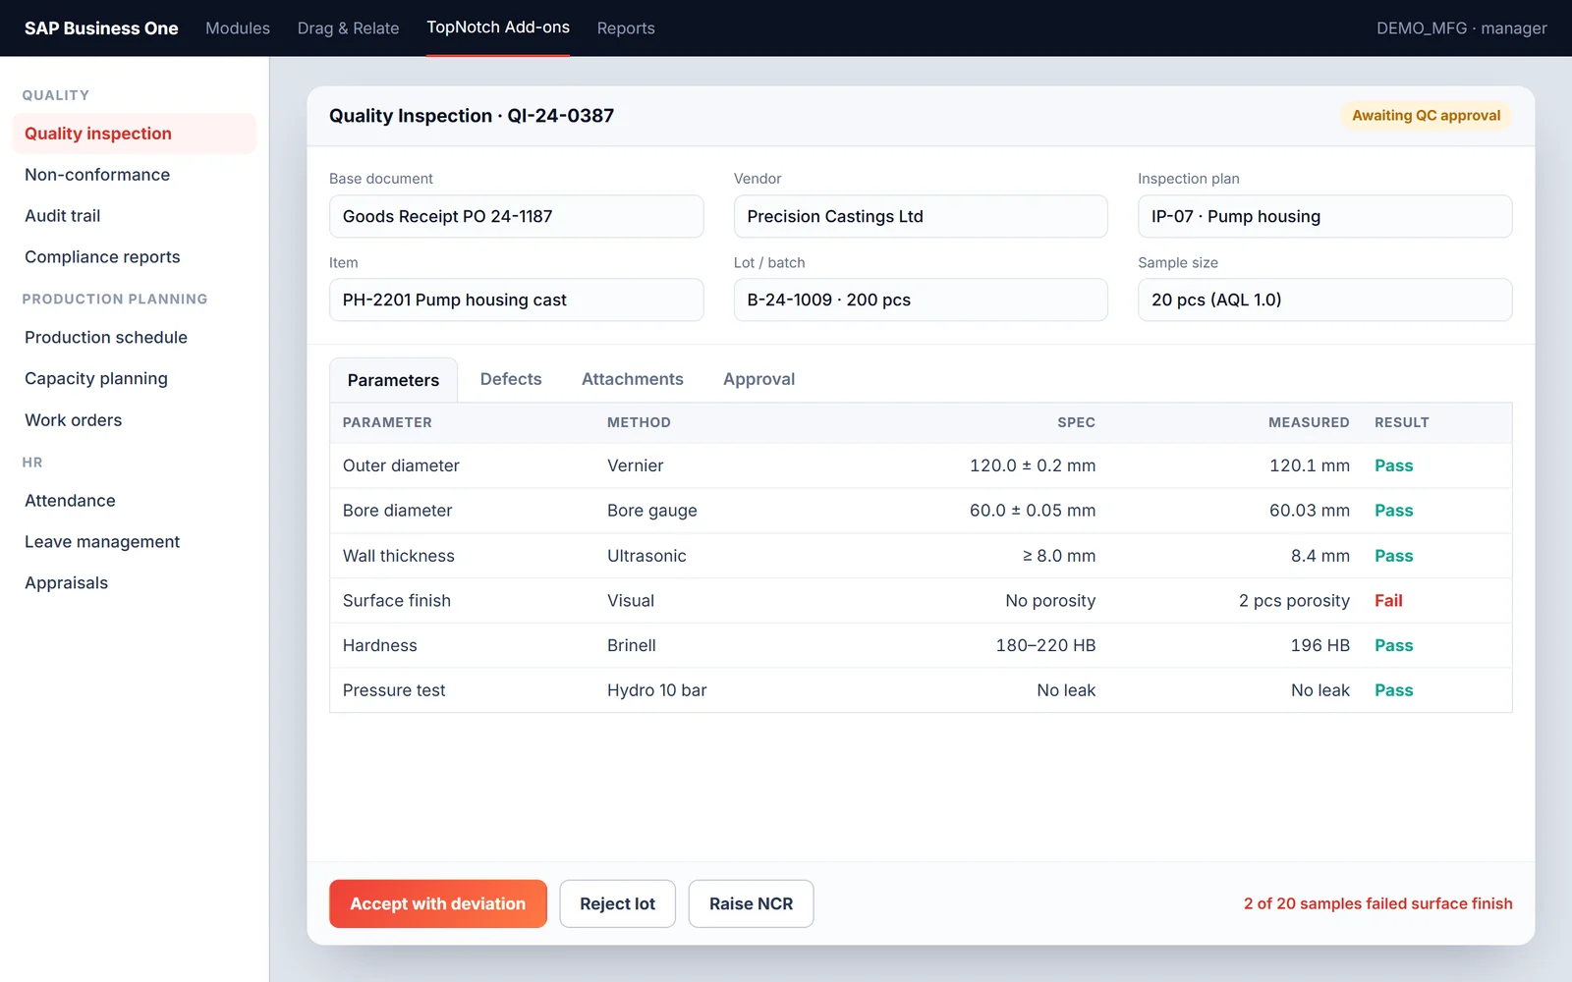Click the Vendor field Precision Castings Ltd

pos(921,216)
